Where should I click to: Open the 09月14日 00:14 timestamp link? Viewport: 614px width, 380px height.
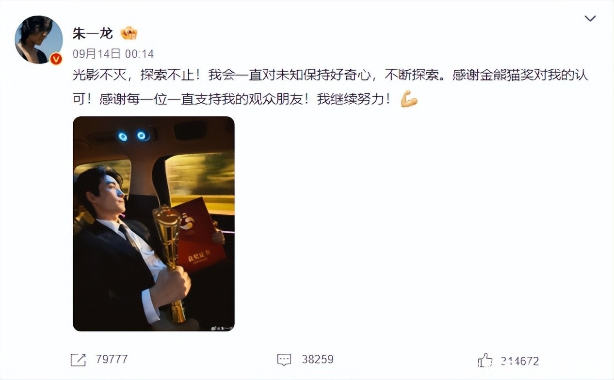[113, 53]
